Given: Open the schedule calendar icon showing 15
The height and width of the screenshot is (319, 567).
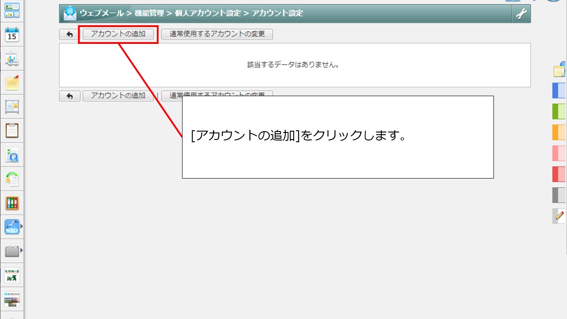Looking at the screenshot, I should tap(12, 35).
